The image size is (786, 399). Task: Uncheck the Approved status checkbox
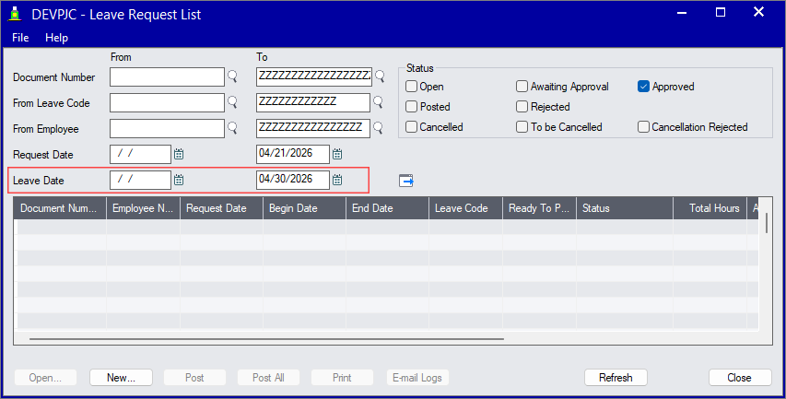(x=644, y=87)
